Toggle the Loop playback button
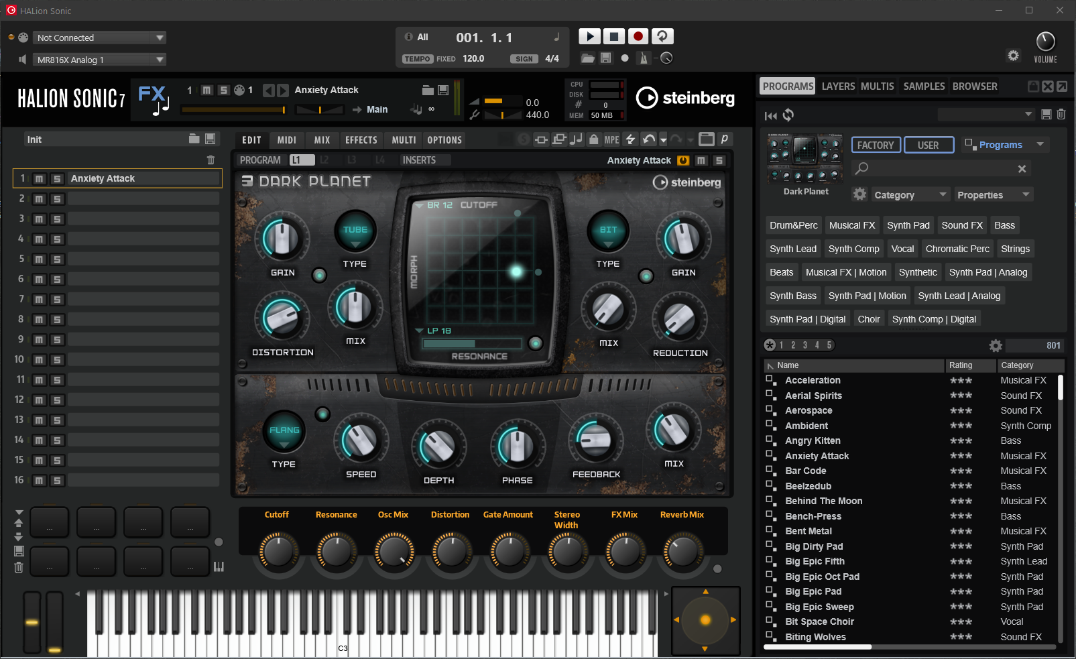1076x659 pixels. 662,36
